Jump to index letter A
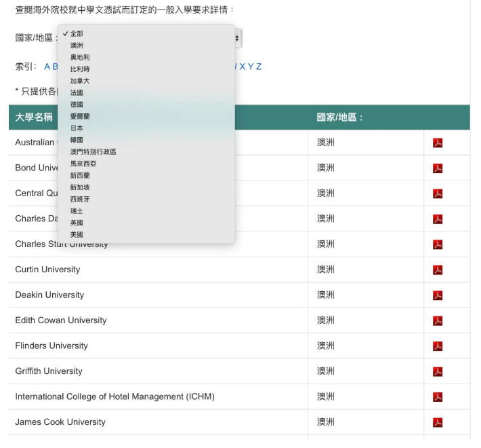 [x=47, y=67]
